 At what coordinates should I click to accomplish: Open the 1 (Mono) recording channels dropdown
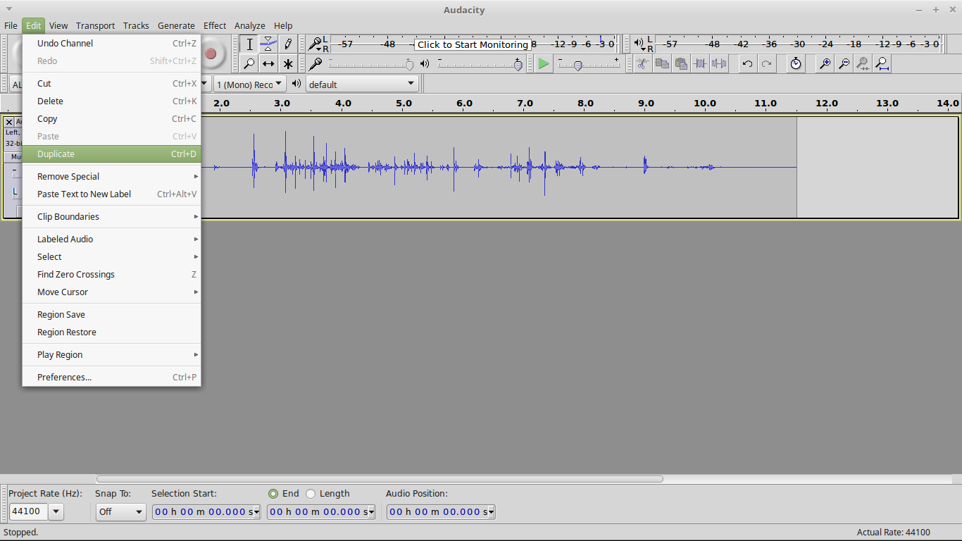[249, 84]
